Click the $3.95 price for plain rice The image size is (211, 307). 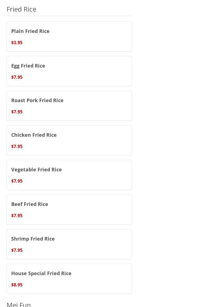(x=17, y=43)
